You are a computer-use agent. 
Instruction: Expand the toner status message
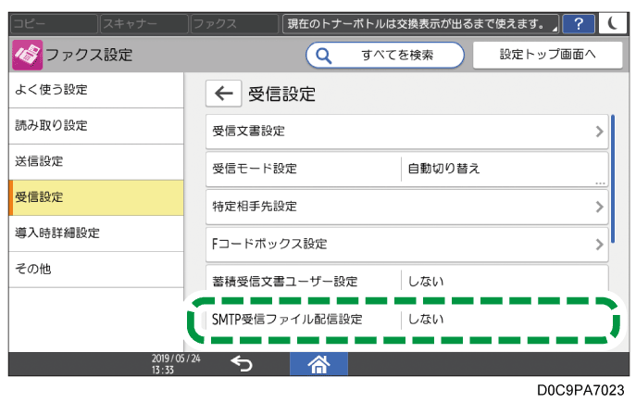(420, 24)
